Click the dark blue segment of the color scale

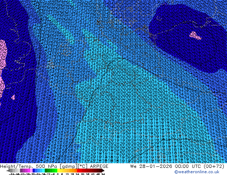tap(34, 170)
